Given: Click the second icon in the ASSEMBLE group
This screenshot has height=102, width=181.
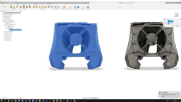Looking at the screenshot, I should (59, 7).
